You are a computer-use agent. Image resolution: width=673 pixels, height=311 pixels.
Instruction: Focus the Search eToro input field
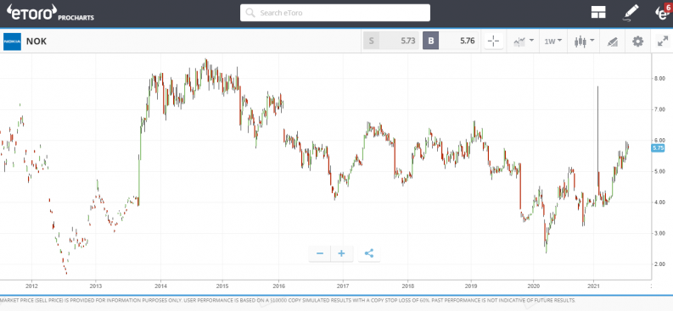(334, 13)
